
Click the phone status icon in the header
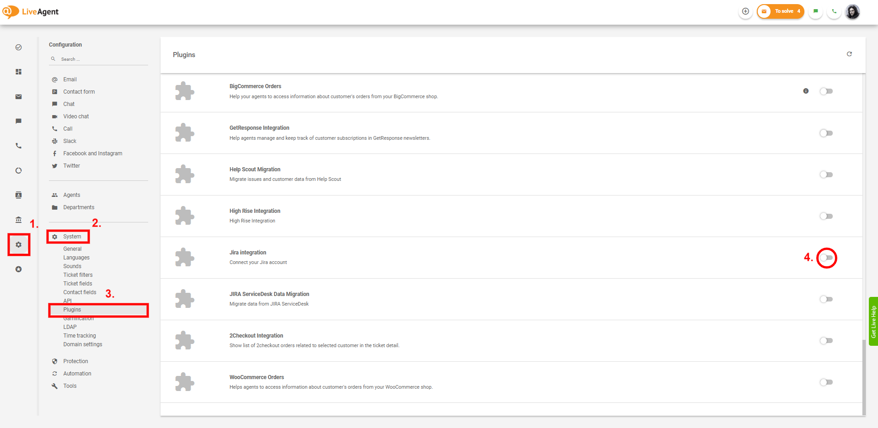pyautogui.click(x=834, y=11)
